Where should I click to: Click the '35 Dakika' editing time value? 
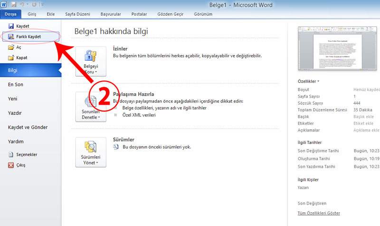pyautogui.click(x=362, y=110)
